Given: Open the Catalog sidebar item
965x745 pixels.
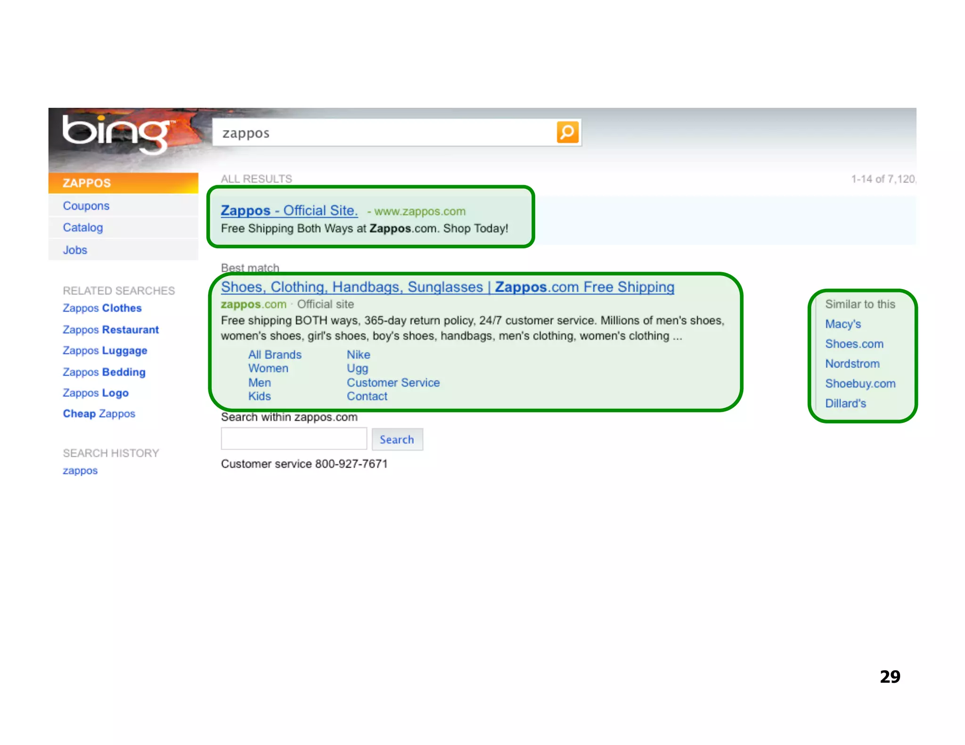Looking at the screenshot, I should 83,228.
